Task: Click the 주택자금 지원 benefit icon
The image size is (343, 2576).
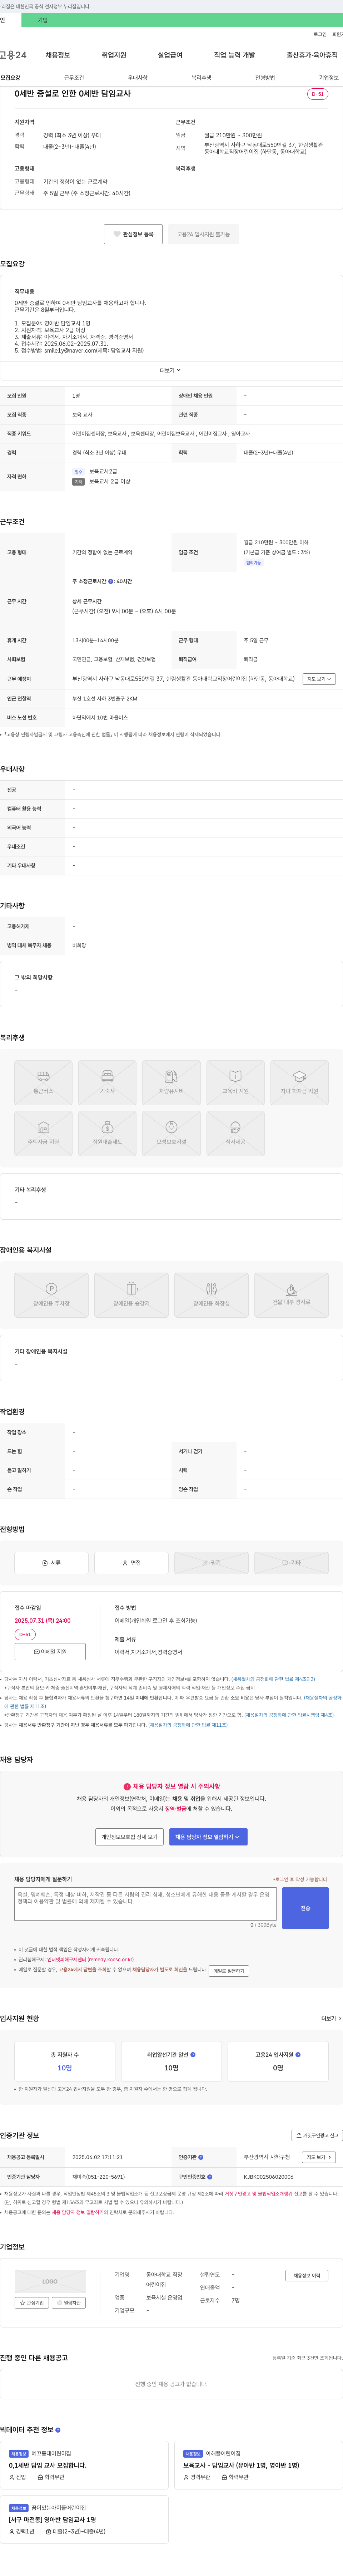Action: [x=43, y=1133]
